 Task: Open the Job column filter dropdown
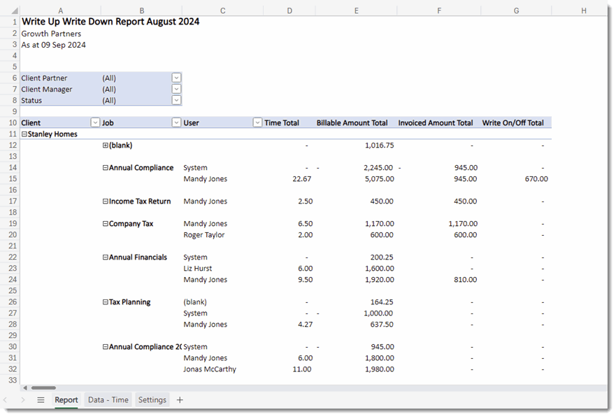pos(176,122)
